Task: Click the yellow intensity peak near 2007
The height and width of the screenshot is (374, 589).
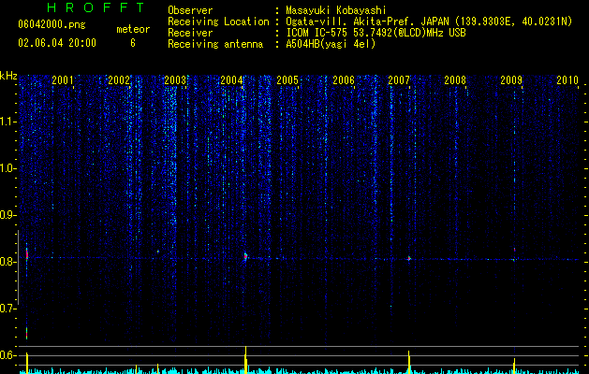Action: (x=408, y=362)
